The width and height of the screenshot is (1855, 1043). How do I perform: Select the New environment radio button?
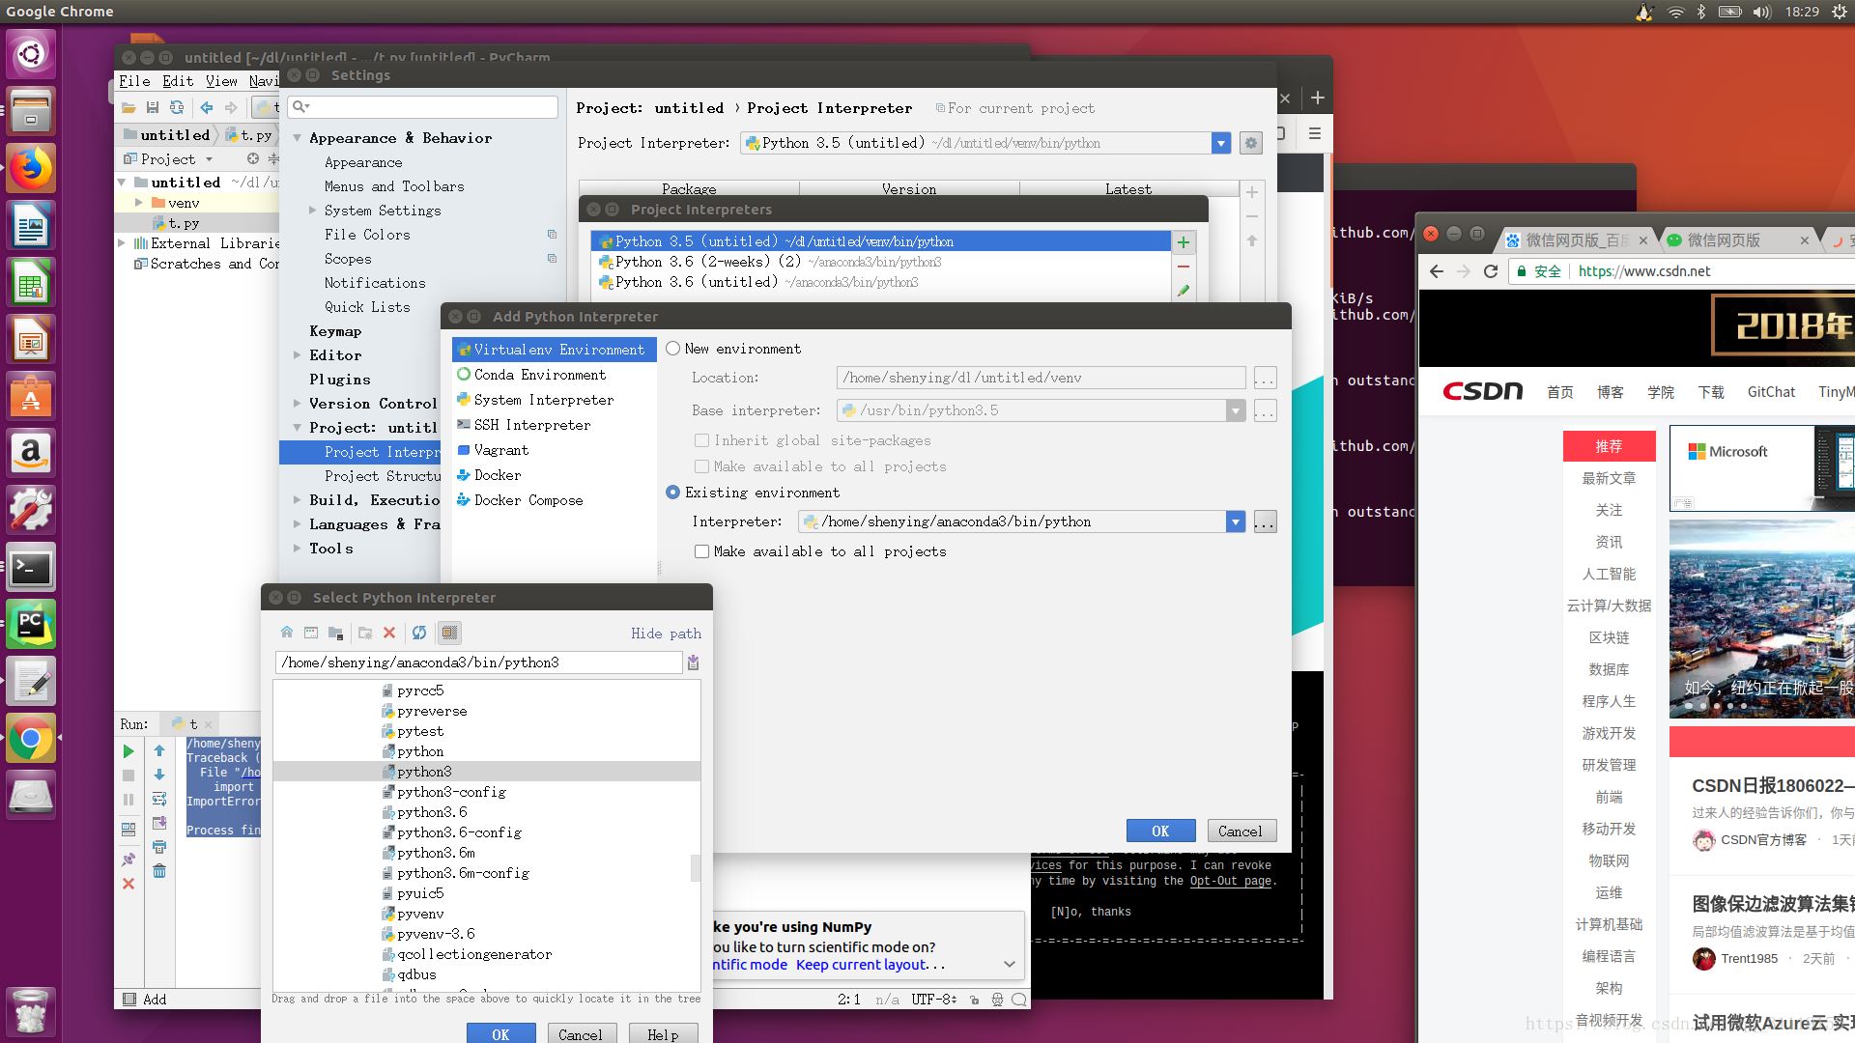tap(673, 349)
